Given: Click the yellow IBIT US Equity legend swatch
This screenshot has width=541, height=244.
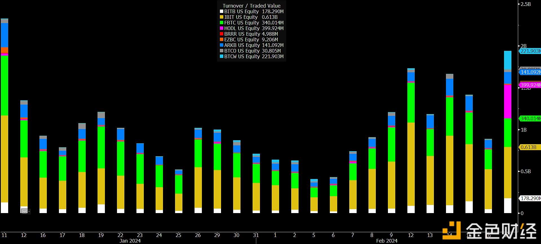Looking at the screenshot, I should pyautogui.click(x=222, y=17).
